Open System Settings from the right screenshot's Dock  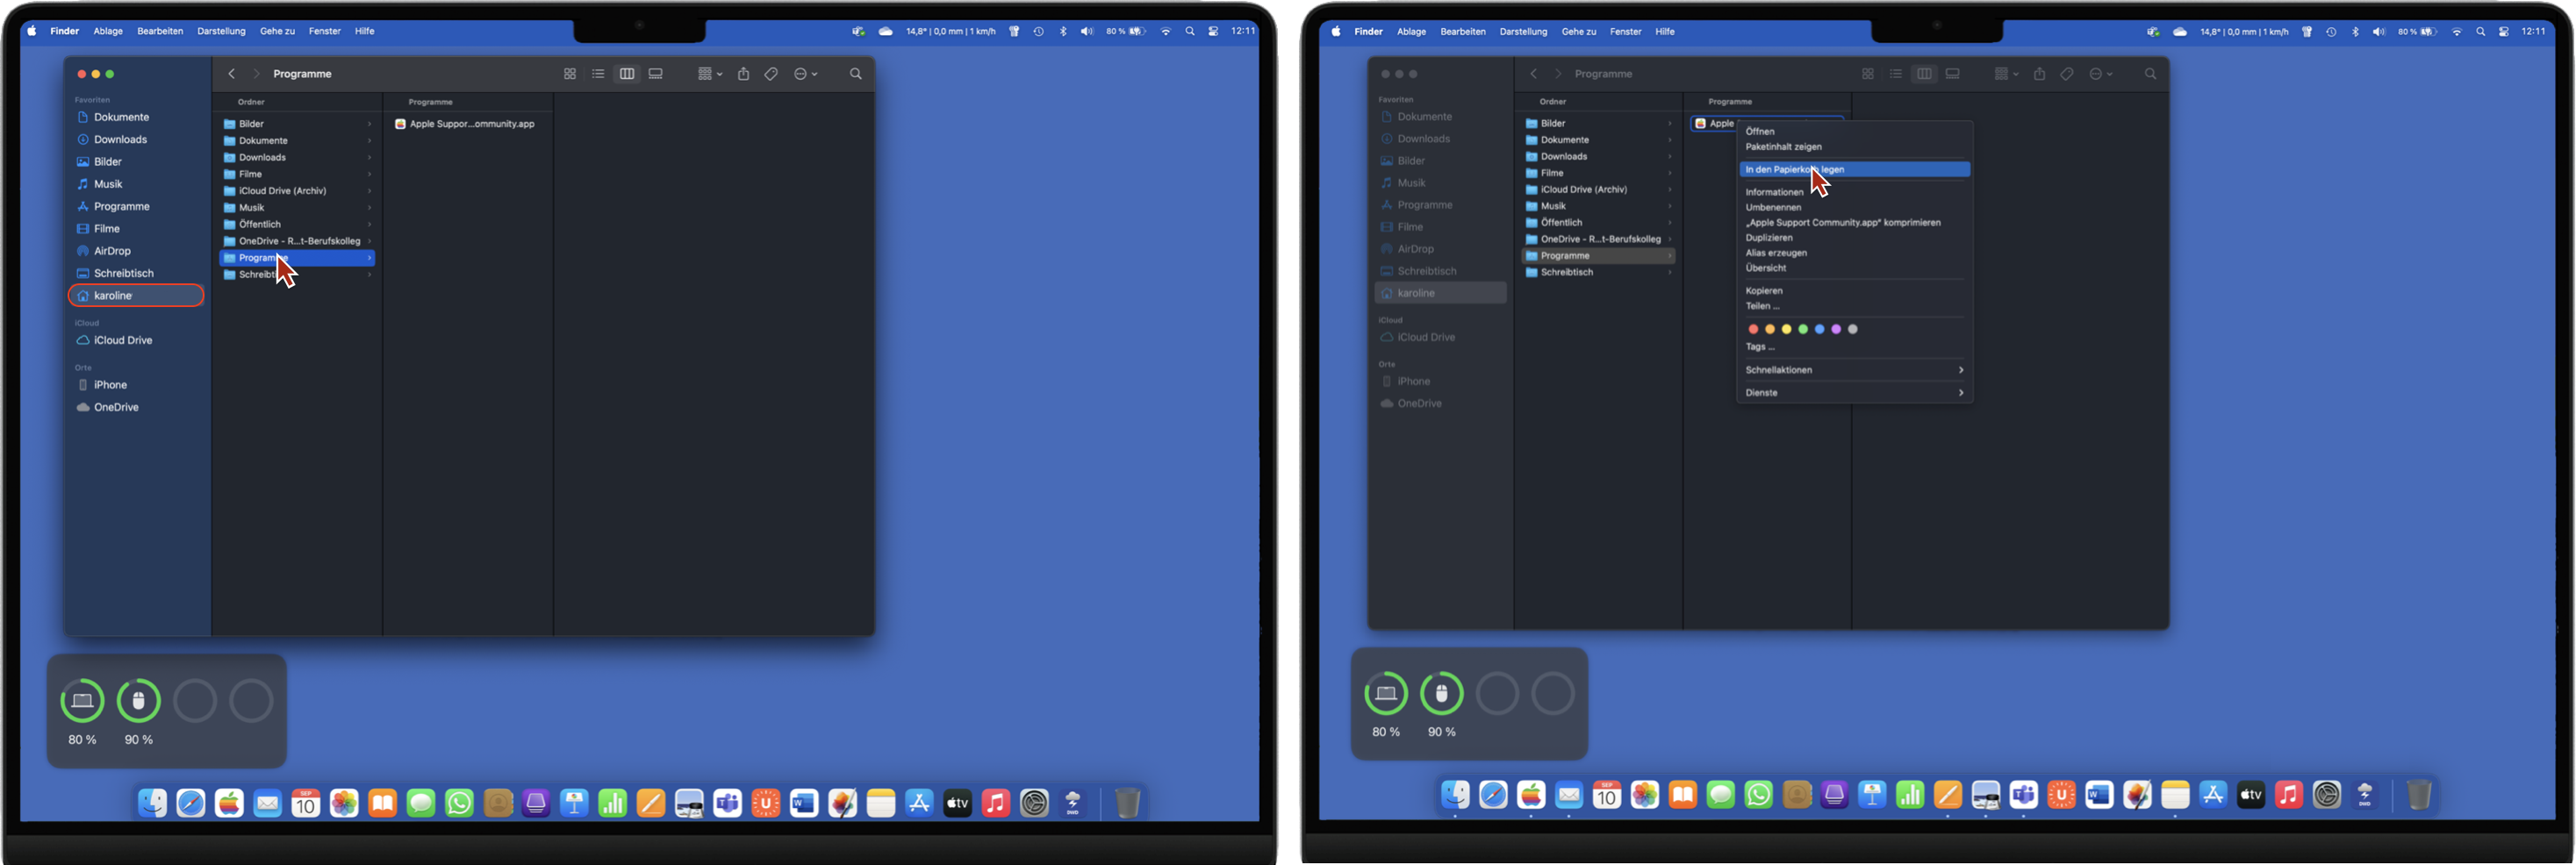point(2327,795)
